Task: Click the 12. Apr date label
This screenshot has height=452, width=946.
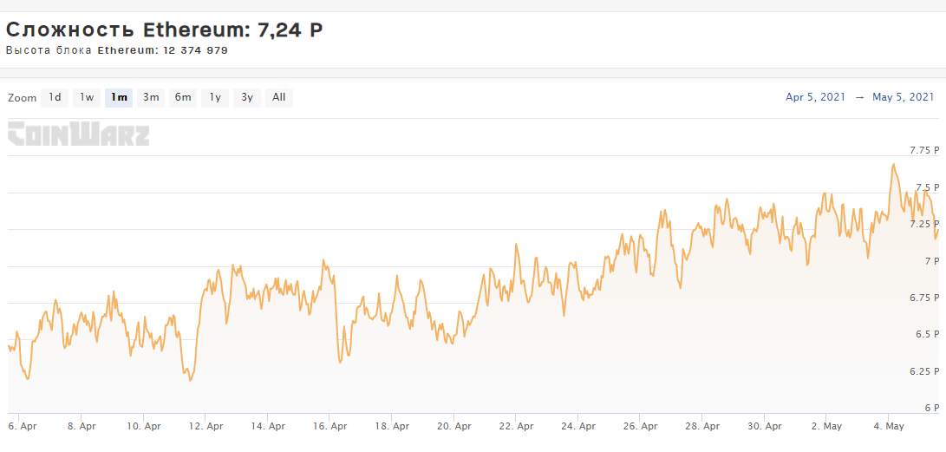Action: coord(206,426)
